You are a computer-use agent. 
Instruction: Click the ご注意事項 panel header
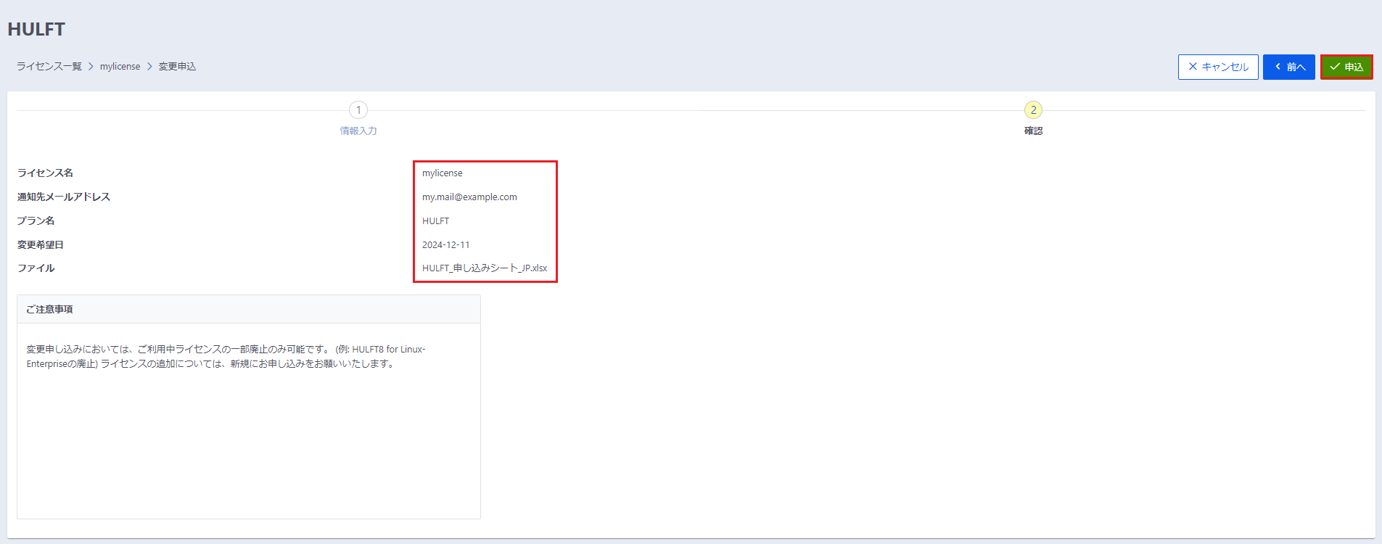(x=249, y=309)
